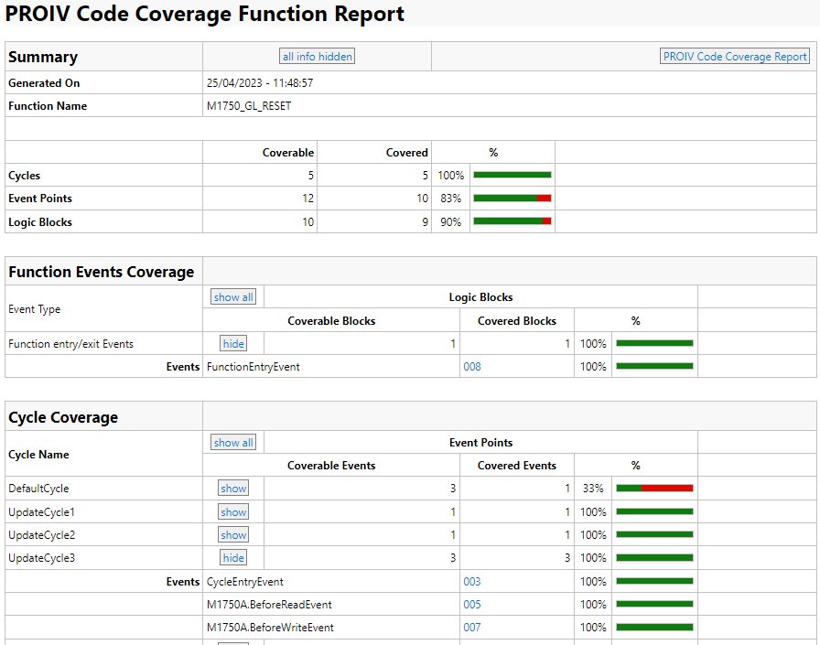Click the Covered Events column header
Image resolution: width=820 pixels, height=645 pixels.
pos(517,466)
